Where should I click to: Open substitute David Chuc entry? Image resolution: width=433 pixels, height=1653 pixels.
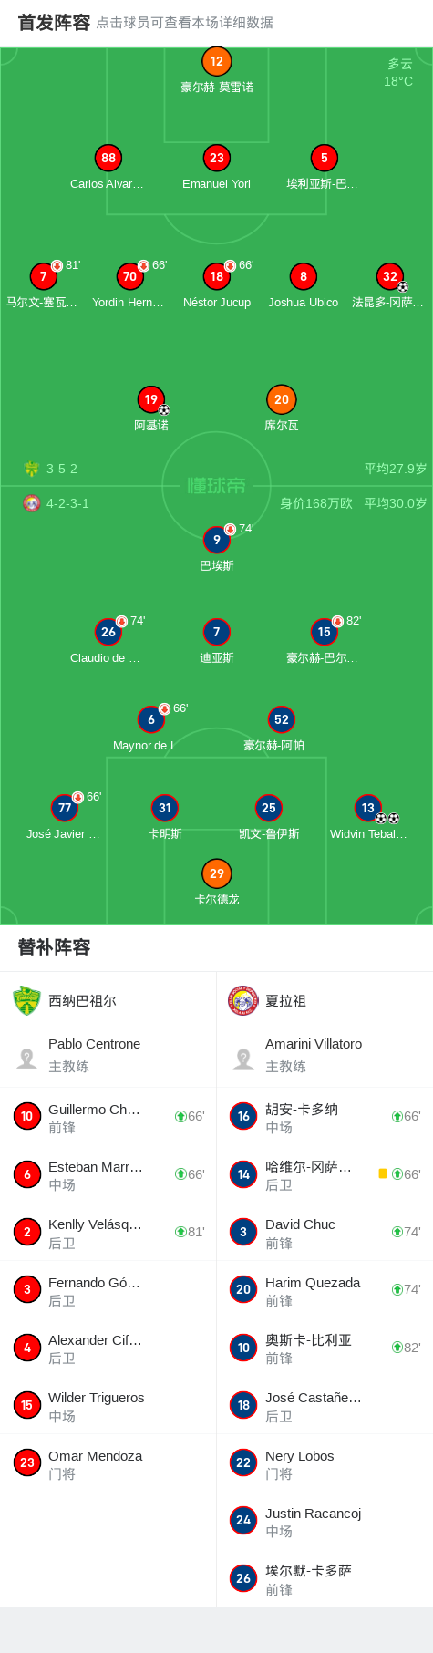click(325, 1232)
